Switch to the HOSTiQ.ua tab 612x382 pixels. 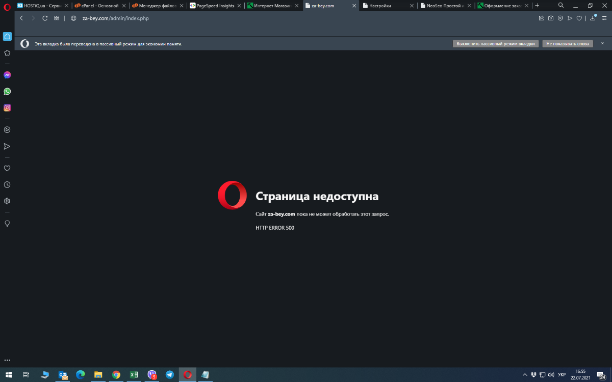pyautogui.click(x=42, y=6)
